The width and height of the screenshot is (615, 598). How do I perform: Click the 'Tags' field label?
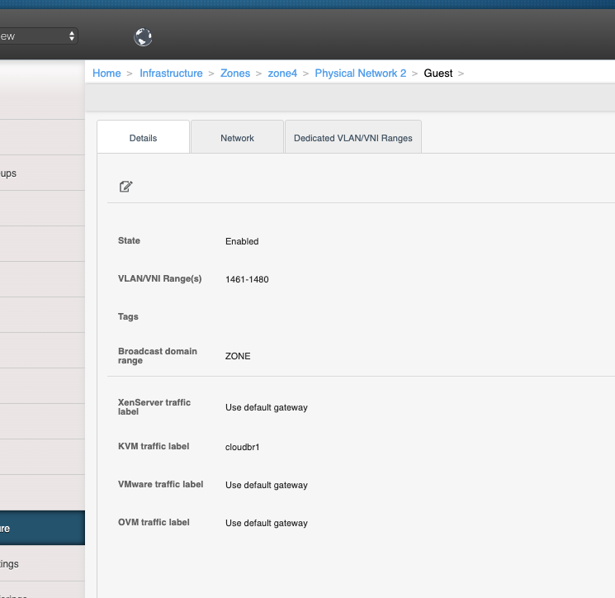pos(128,316)
